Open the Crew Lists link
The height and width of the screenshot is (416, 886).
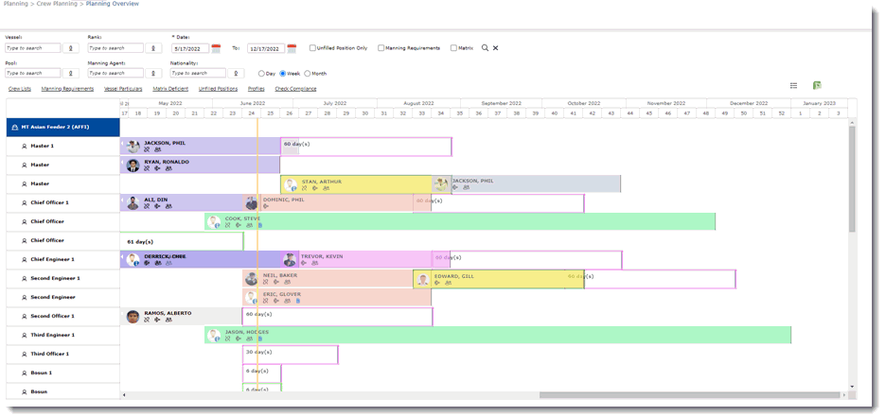(19, 89)
